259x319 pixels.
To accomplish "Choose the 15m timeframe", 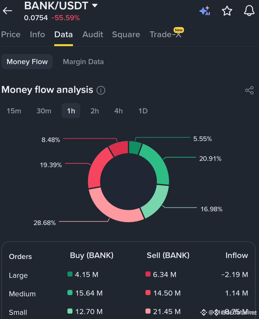I will coord(14,111).
